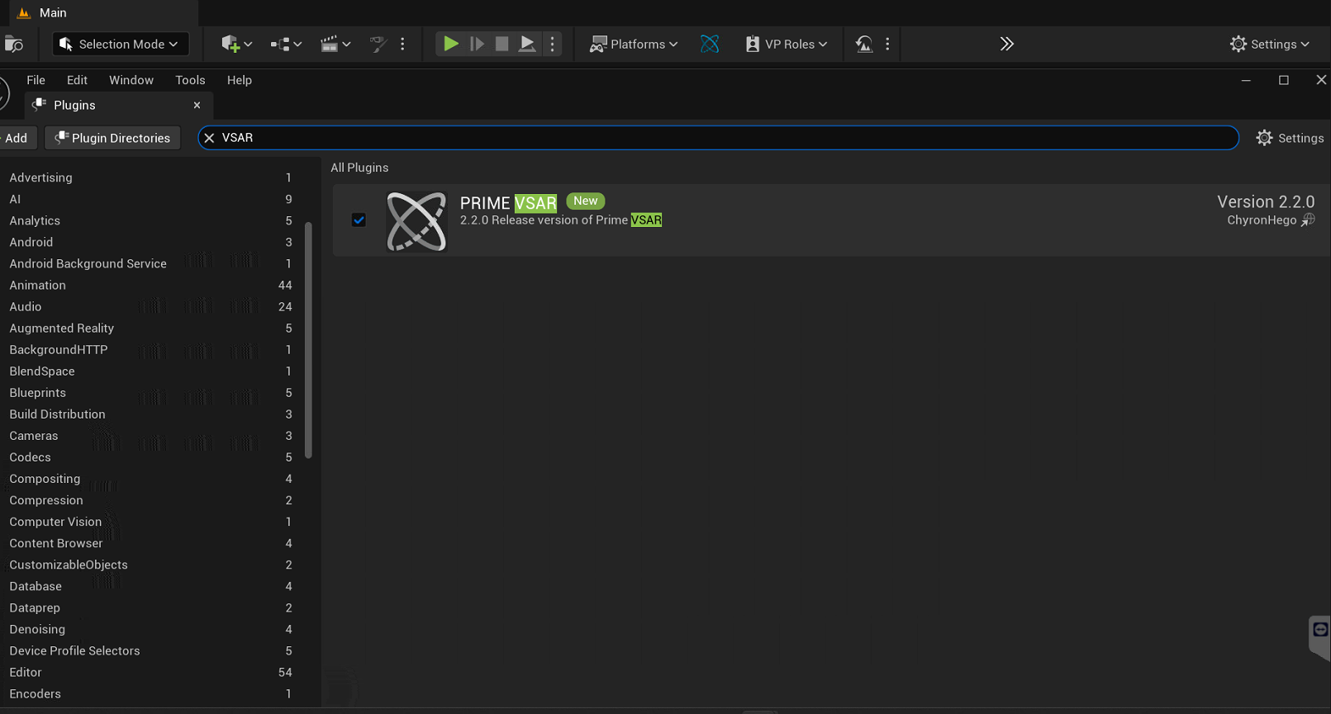Viewport: 1331px width, 714px height.
Task: Open the add-content cube dropdown
Action: (x=236, y=44)
